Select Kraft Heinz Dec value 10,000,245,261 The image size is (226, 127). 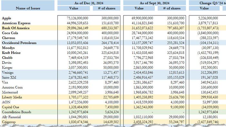pyautogui.click(x=77, y=53)
